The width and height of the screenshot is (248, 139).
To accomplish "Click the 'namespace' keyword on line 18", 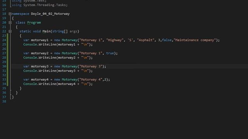I will pyautogui.click(x=21, y=14).
